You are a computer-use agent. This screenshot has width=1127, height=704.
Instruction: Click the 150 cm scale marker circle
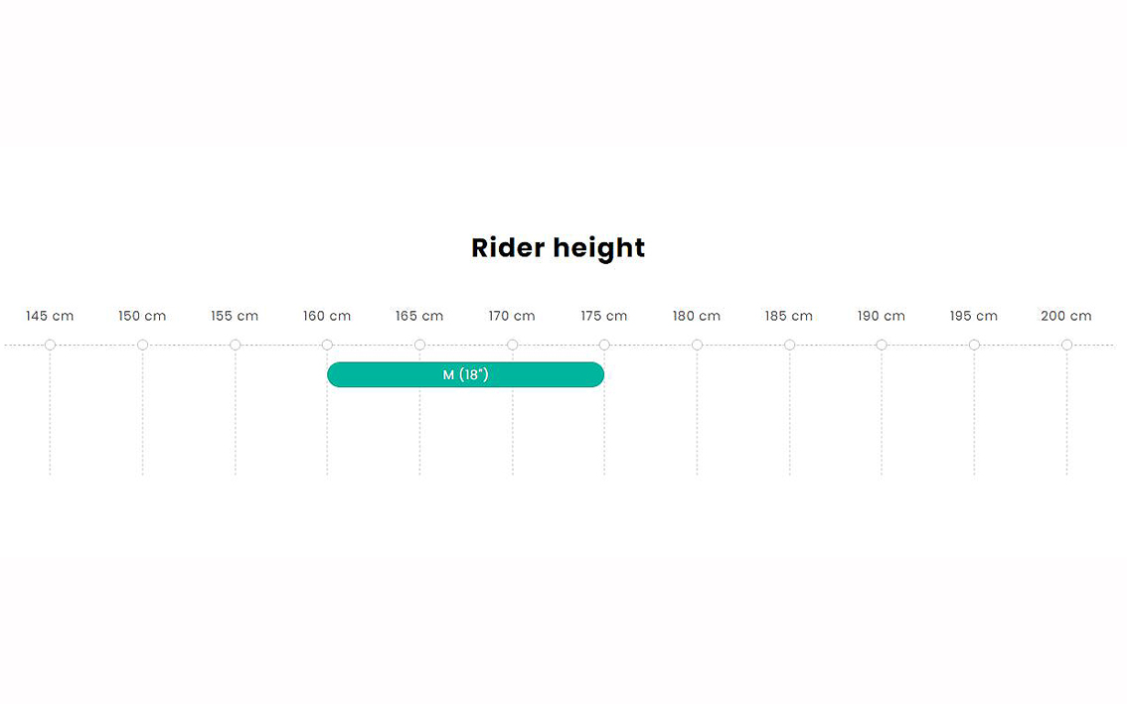[142, 345]
